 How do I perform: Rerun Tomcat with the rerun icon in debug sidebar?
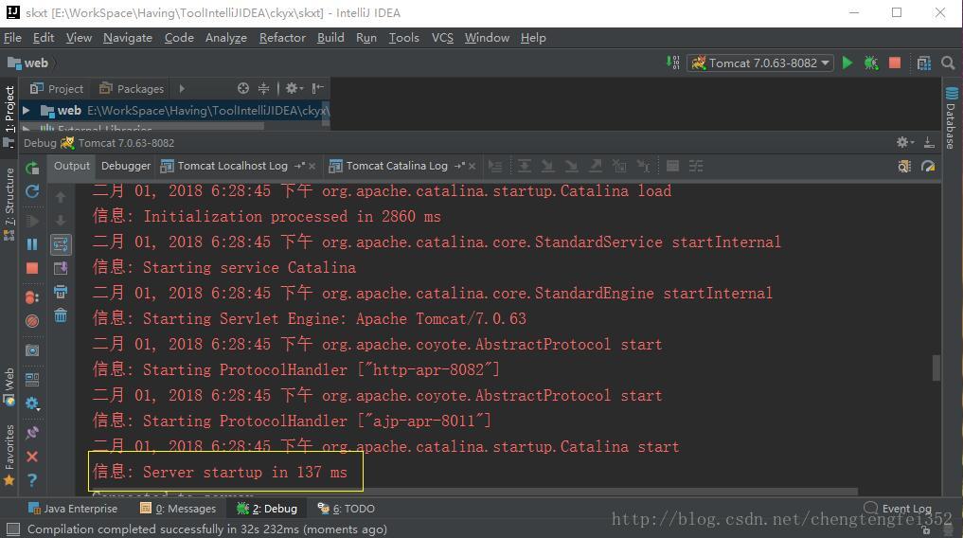tap(32, 168)
